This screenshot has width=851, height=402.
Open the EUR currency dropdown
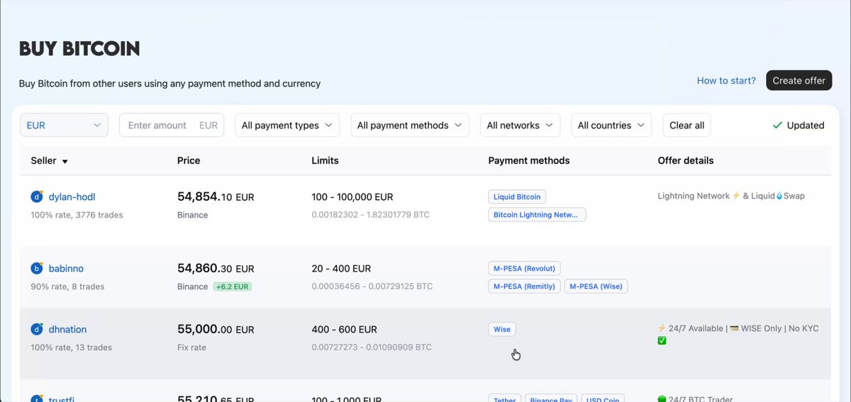64,125
